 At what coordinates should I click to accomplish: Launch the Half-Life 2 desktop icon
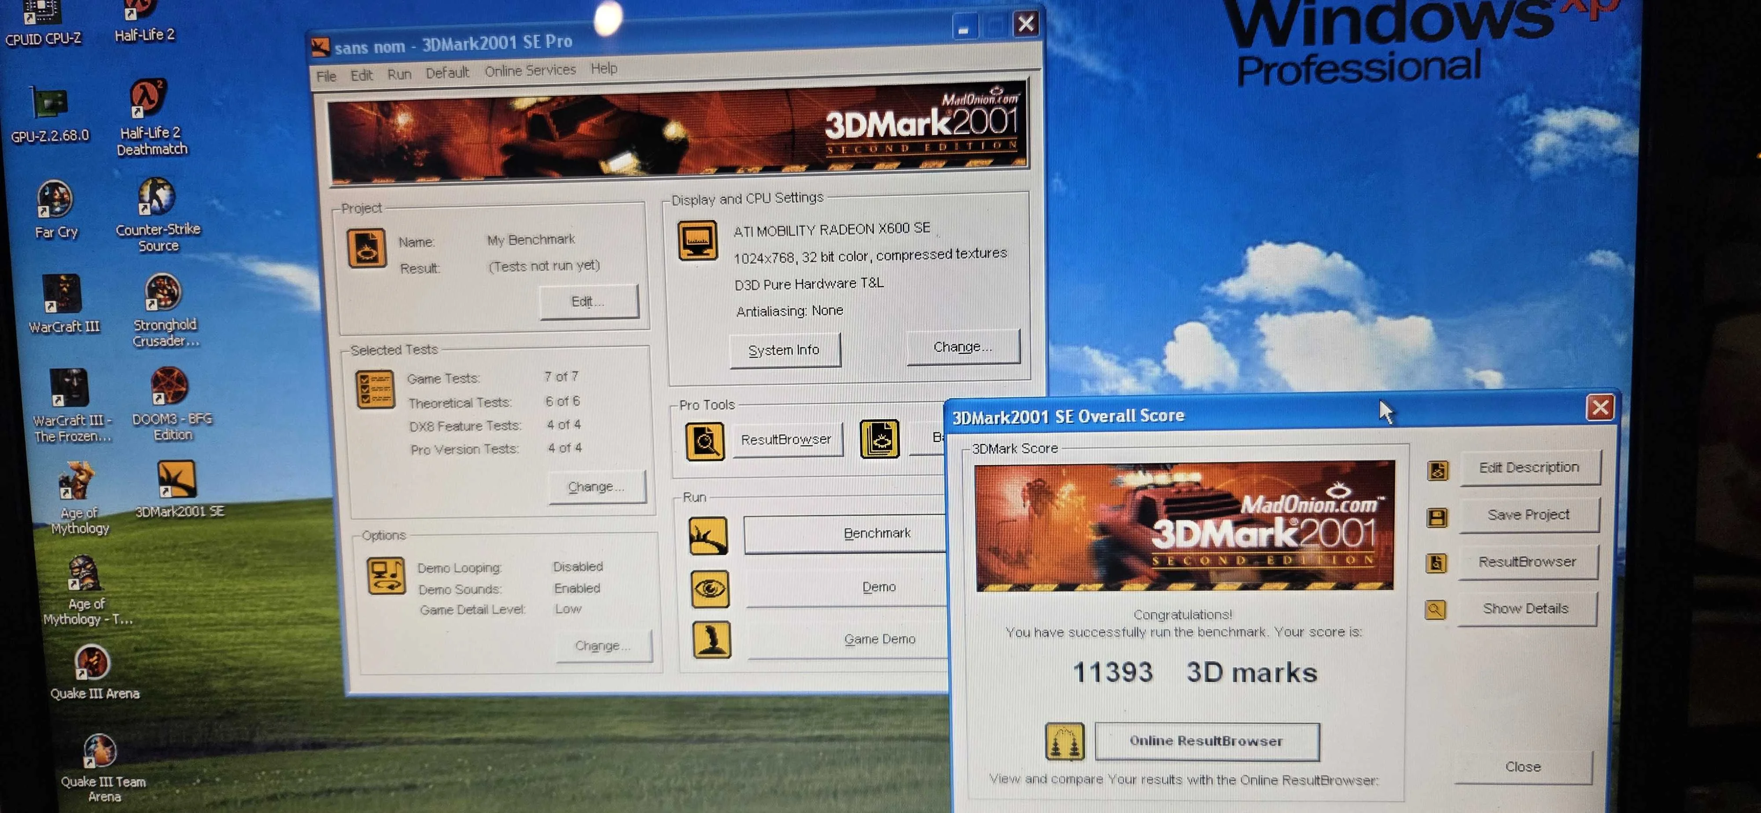click(144, 21)
